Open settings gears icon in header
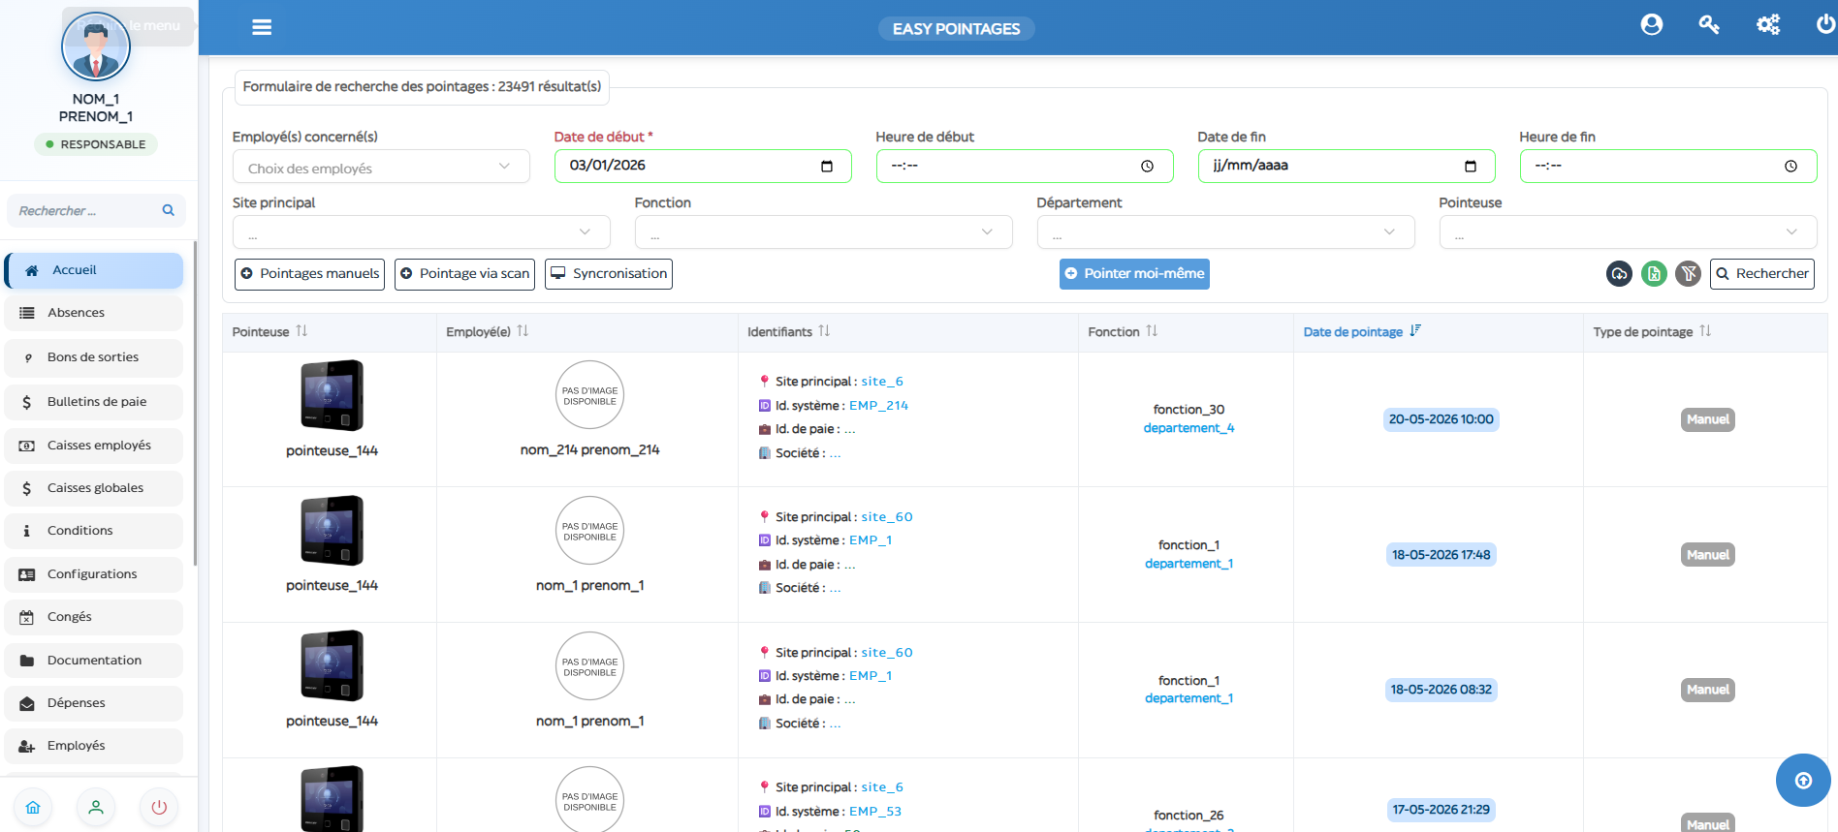 (x=1768, y=25)
